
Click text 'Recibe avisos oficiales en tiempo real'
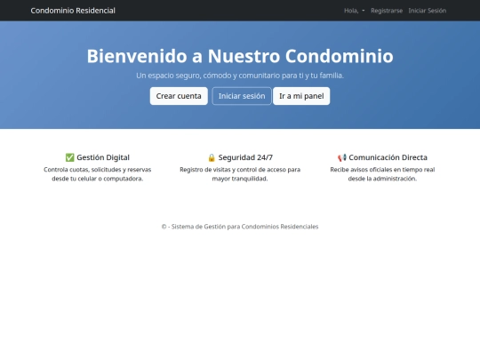382,170
